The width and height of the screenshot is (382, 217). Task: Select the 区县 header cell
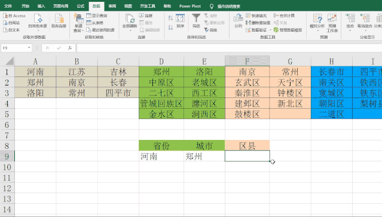click(x=247, y=146)
